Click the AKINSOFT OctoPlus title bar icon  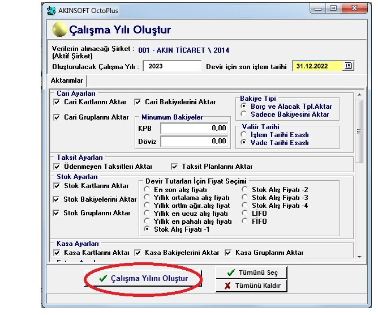[51, 11]
